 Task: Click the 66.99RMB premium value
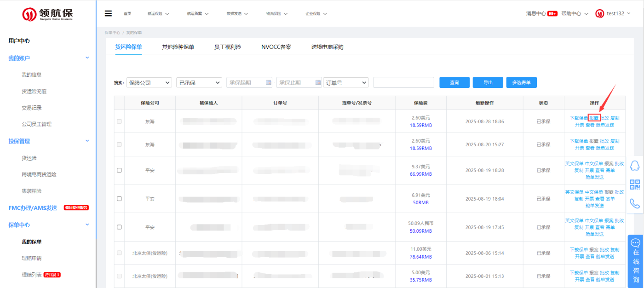click(x=421, y=174)
